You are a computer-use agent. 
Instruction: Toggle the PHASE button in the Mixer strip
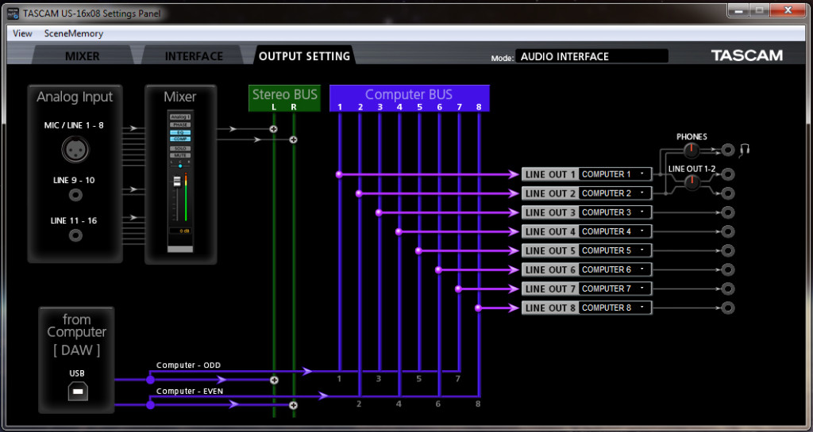coord(180,124)
